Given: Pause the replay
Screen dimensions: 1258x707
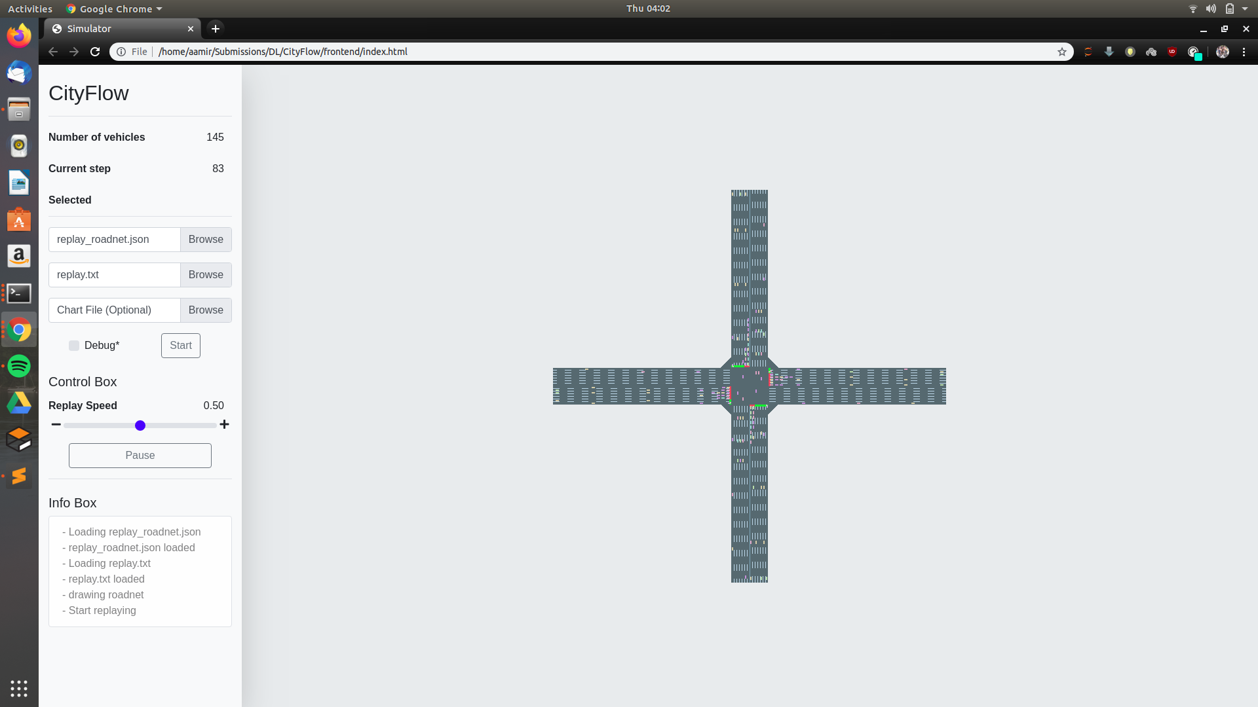Looking at the screenshot, I should coord(140,456).
